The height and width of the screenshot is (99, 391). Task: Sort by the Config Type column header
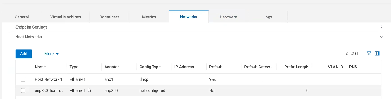tap(150, 67)
